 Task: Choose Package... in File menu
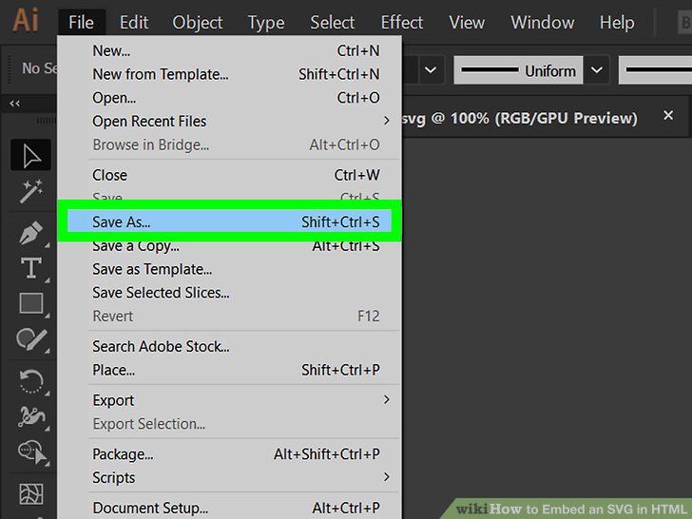click(229, 454)
